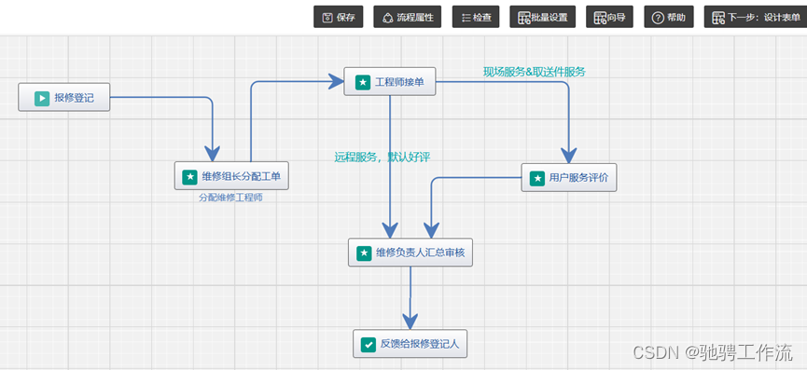807x370 pixels.
Task: Click the 保存 save button
Action: pos(338,17)
